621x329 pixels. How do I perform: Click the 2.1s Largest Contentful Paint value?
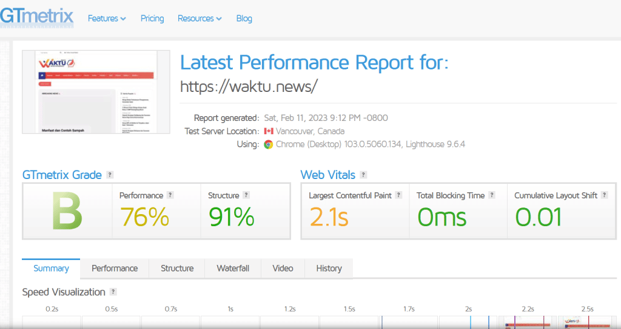(329, 217)
